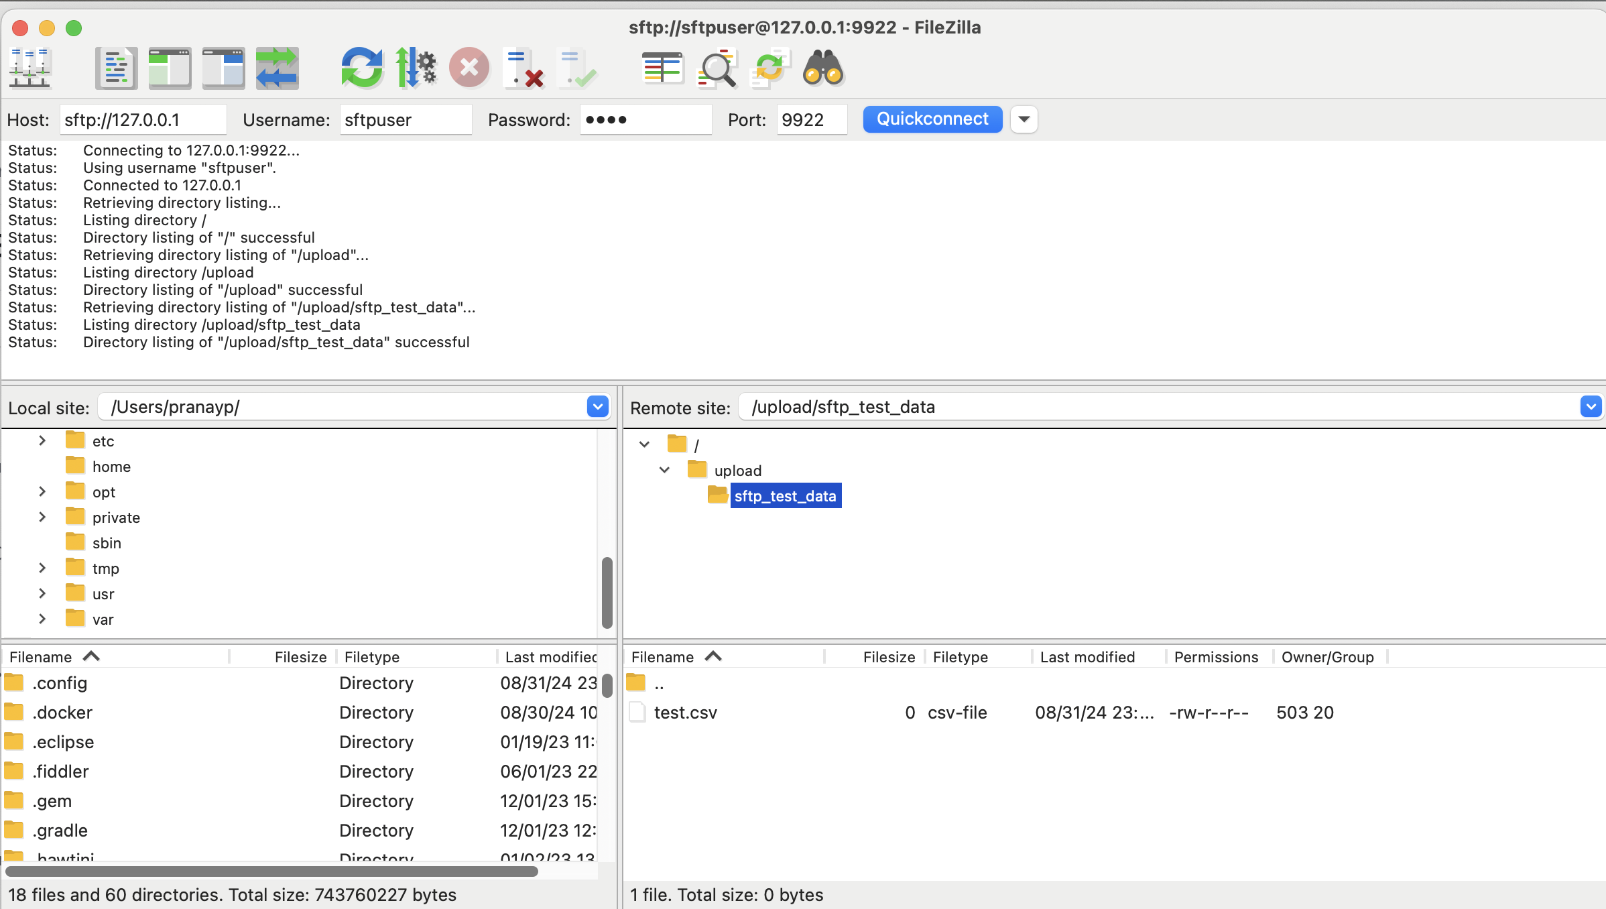Open the Quickconnect history dropdown arrow
Viewport: 1606px width, 909px height.
click(x=1024, y=119)
